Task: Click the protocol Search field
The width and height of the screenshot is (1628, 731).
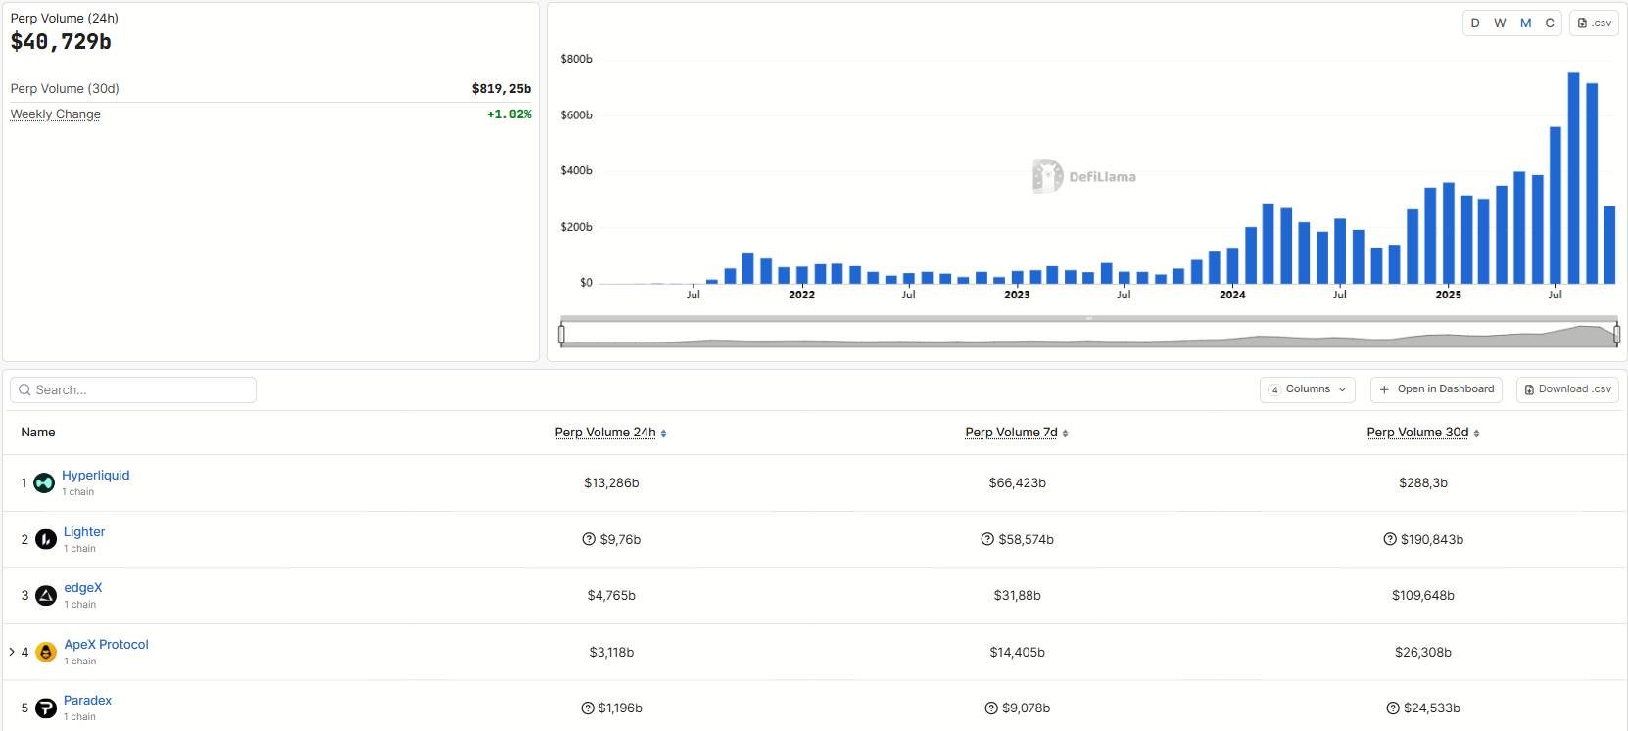Action: click(133, 389)
